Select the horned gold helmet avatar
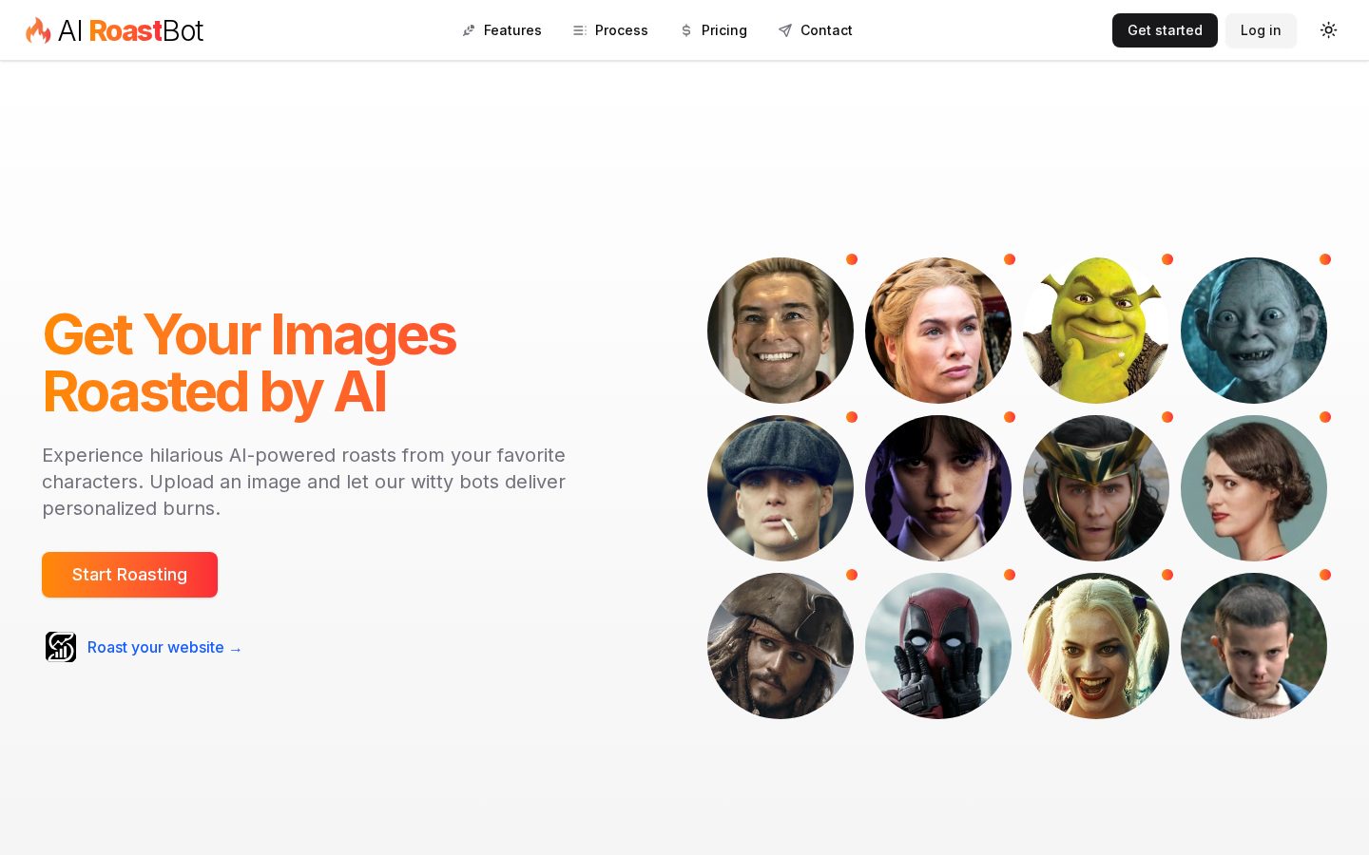 pyautogui.click(x=1096, y=488)
